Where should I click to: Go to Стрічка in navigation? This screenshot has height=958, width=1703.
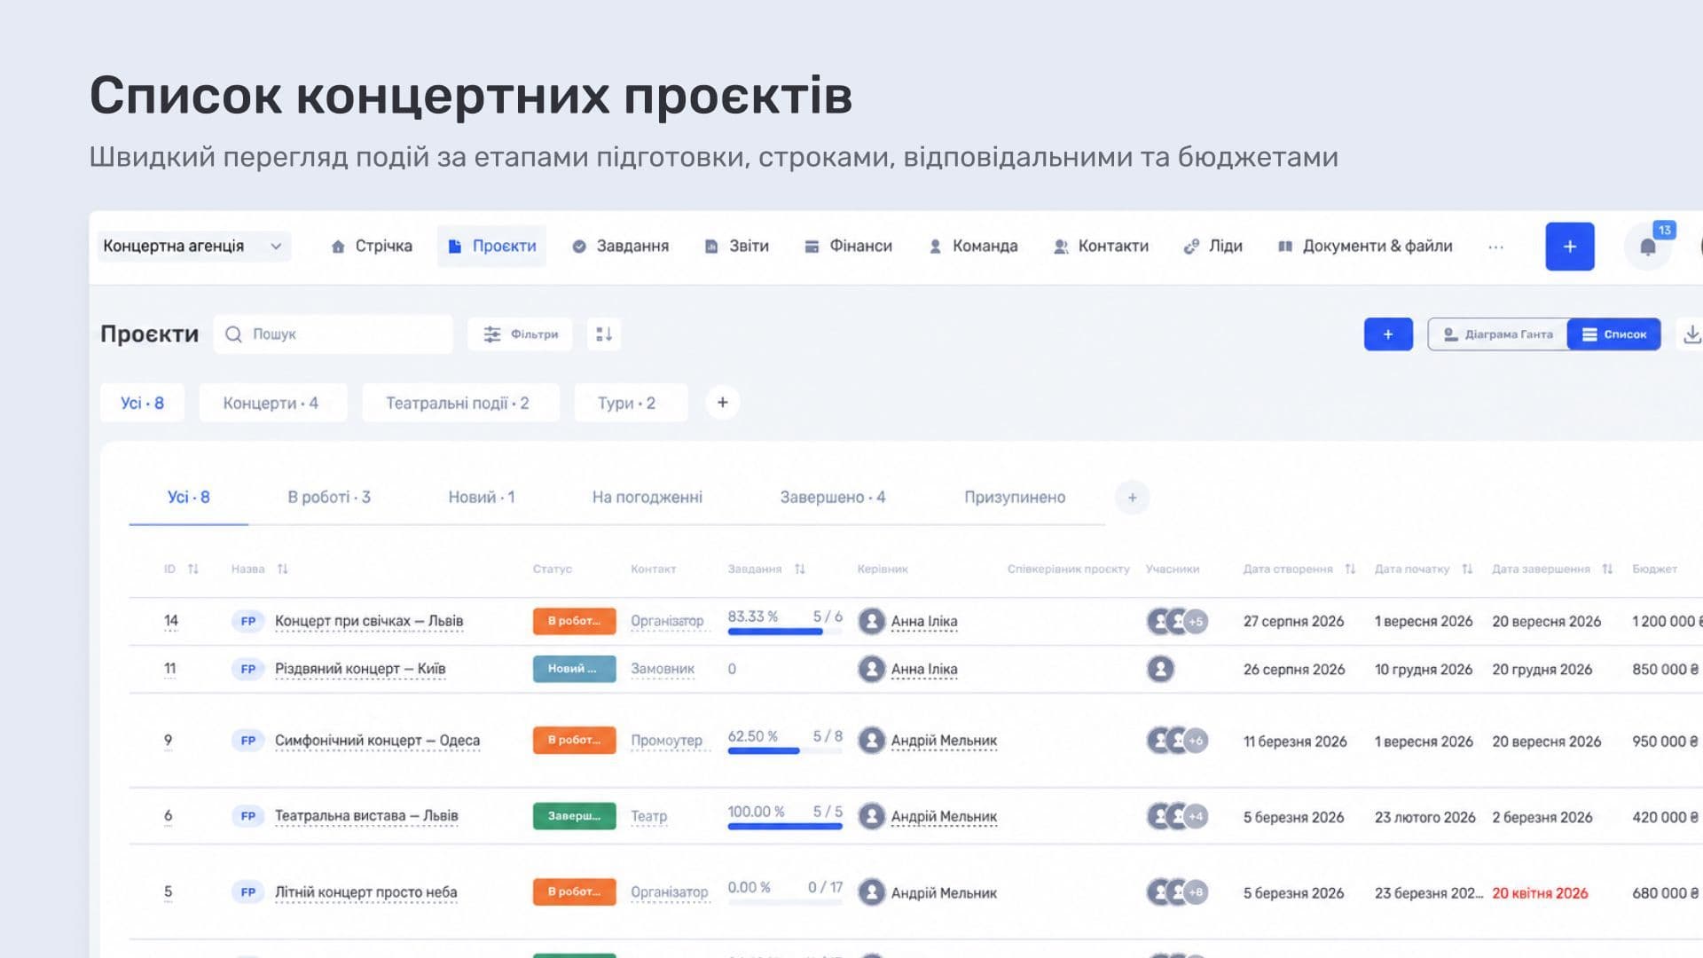(x=372, y=247)
